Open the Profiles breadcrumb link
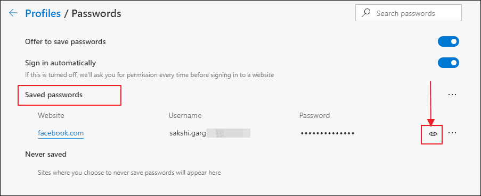This screenshot has height=196, width=481. pyautogui.click(x=43, y=13)
